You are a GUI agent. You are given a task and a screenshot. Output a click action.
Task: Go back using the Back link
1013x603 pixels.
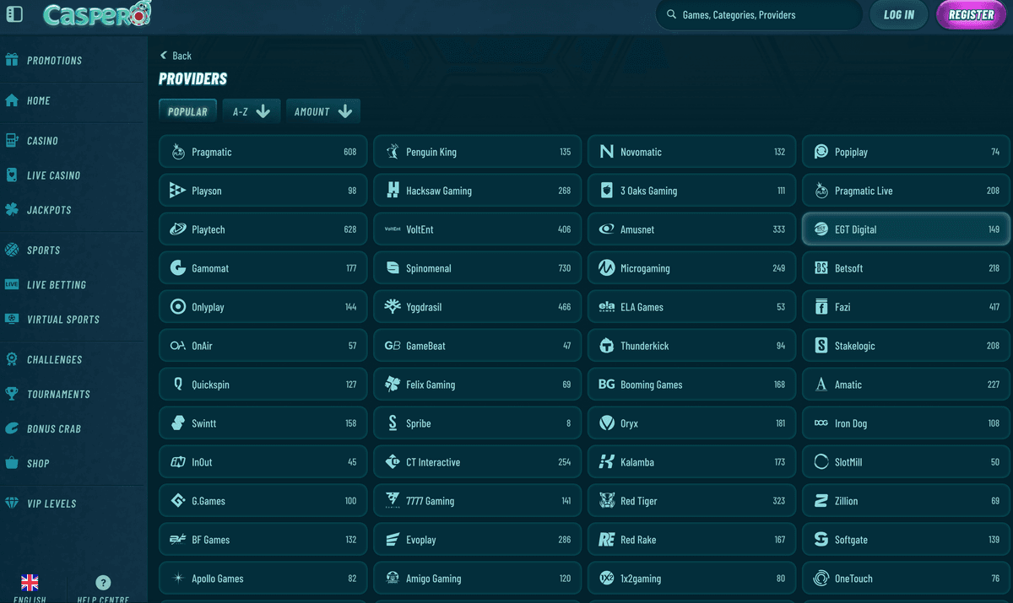click(x=176, y=56)
